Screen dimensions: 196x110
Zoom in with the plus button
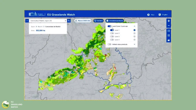(169, 21)
